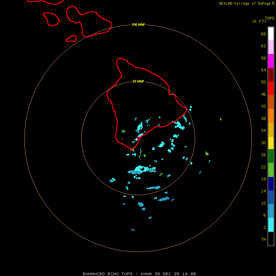Click the legend value 42

(x=263, y=106)
